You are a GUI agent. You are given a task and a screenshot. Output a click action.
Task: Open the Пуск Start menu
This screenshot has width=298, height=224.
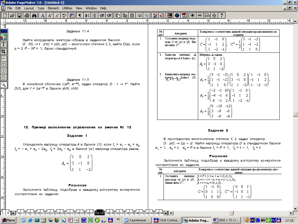click(x=8, y=220)
